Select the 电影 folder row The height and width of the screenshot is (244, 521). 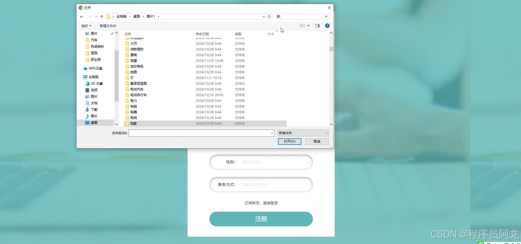pos(205,124)
